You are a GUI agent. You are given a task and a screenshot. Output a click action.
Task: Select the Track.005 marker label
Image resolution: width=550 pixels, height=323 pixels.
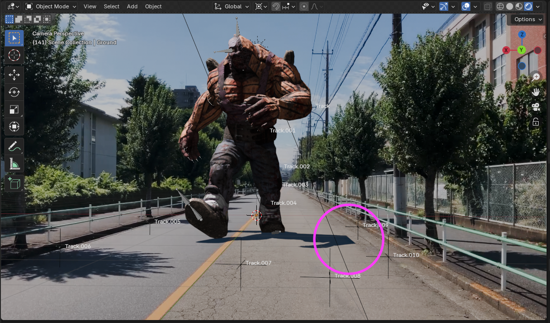point(167,222)
